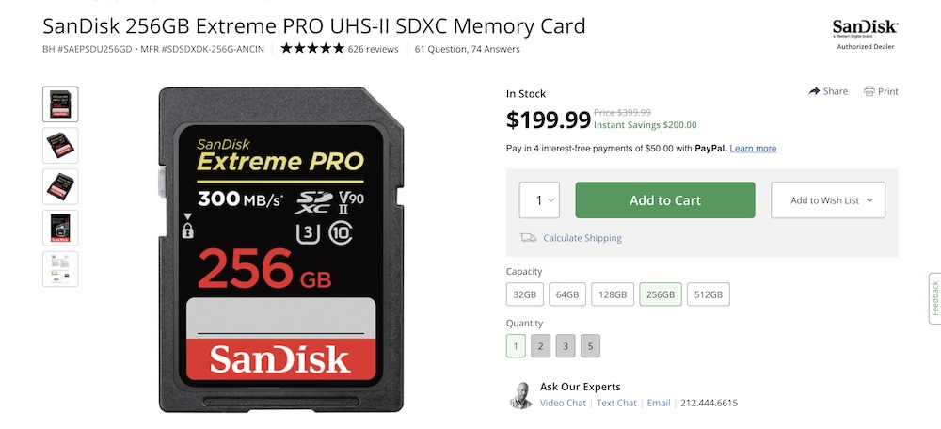View the packaging thumbnail image
Image resolution: width=941 pixels, height=429 pixels.
click(x=60, y=228)
